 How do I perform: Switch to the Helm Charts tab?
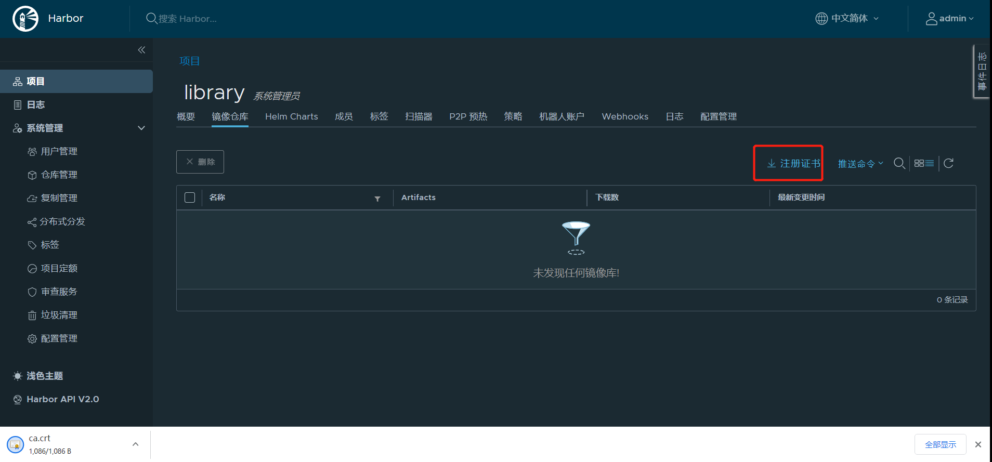[292, 116]
